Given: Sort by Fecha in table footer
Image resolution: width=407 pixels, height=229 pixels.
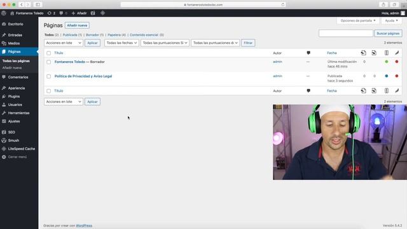Looking at the screenshot, I should pyautogui.click(x=332, y=90).
